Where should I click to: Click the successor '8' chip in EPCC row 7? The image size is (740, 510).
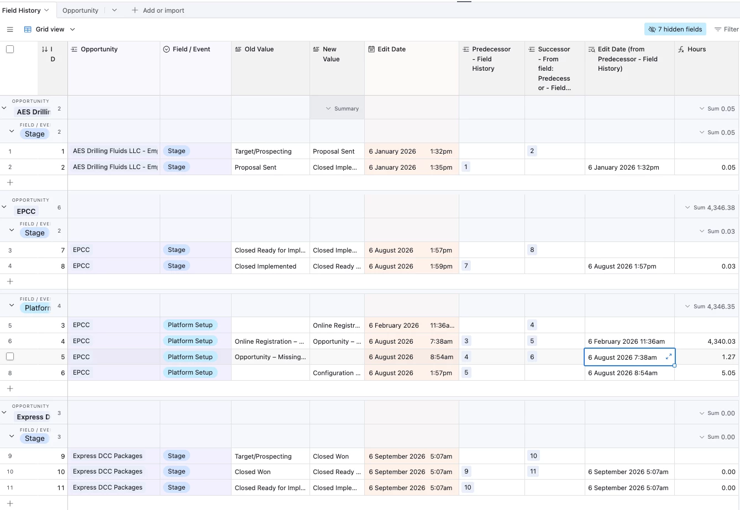coord(532,250)
